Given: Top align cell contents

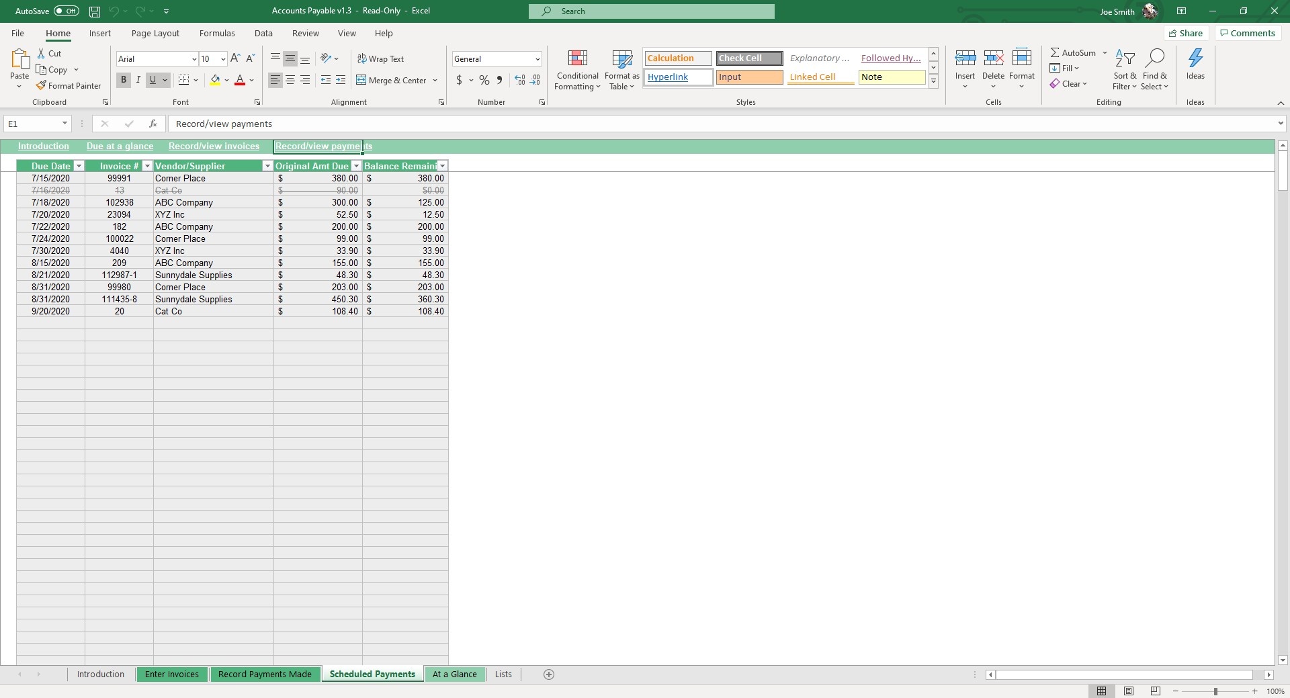Looking at the screenshot, I should [x=275, y=58].
